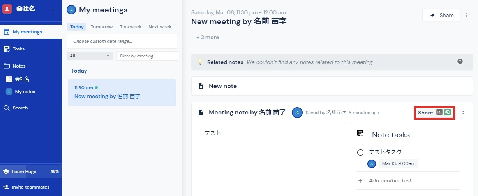Select the 会社名 notes folder

(22, 79)
